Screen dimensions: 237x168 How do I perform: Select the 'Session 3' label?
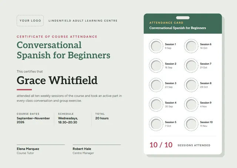171,83
